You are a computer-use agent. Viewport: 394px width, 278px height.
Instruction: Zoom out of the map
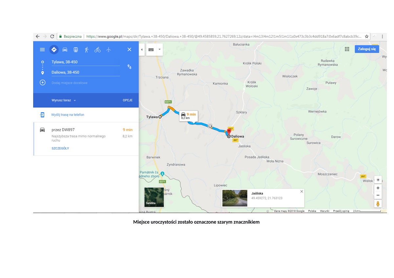tap(378, 195)
